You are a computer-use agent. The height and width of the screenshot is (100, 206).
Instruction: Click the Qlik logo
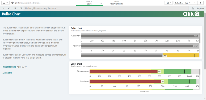(x=191, y=14)
